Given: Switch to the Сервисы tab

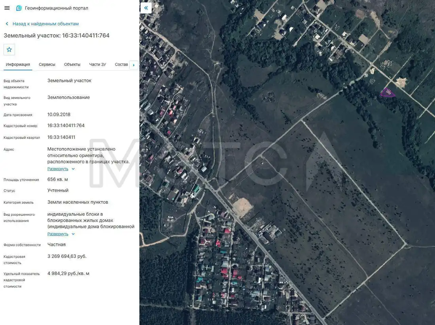Looking at the screenshot, I should click(47, 65).
